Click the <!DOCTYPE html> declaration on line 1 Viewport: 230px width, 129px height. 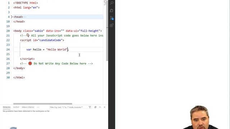(26, 3)
